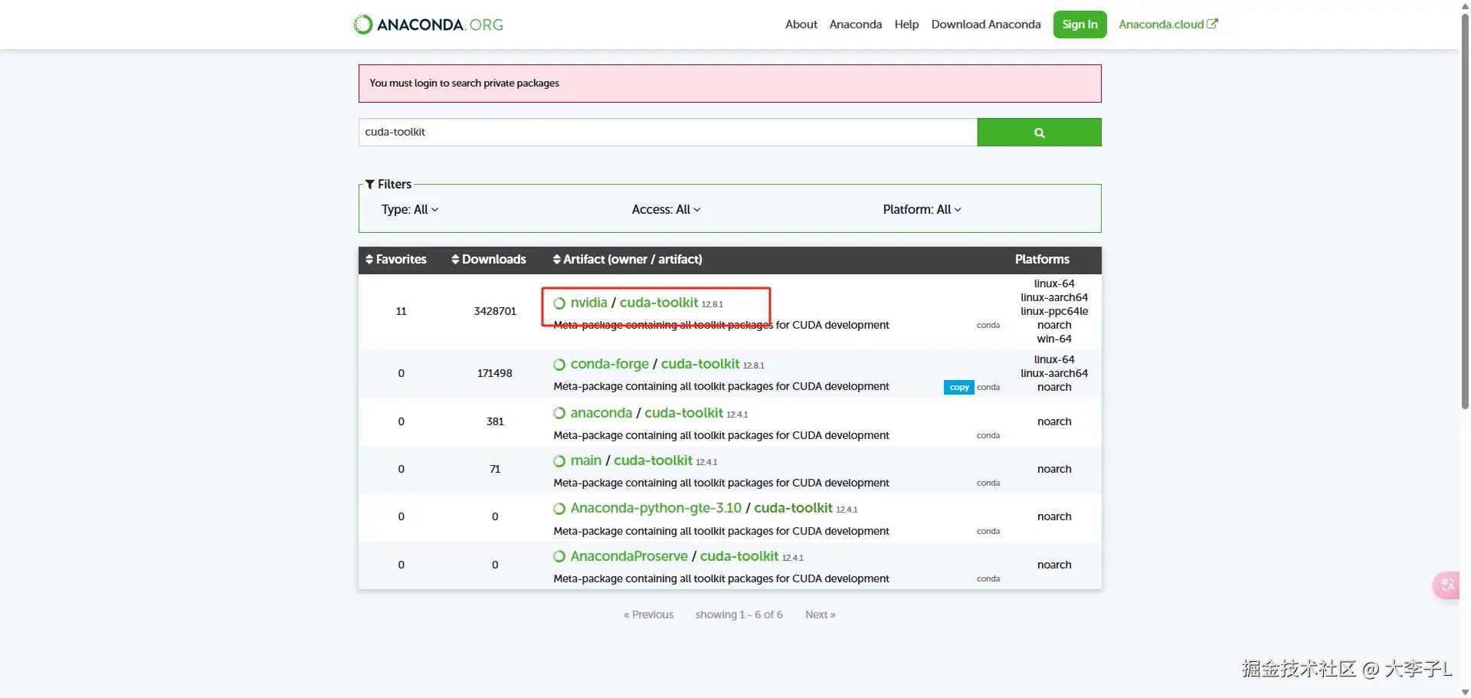Click the package icon beside Anaconda-python-gte-3.10
Viewport: 1471px width, 698px height.
[x=559, y=509]
